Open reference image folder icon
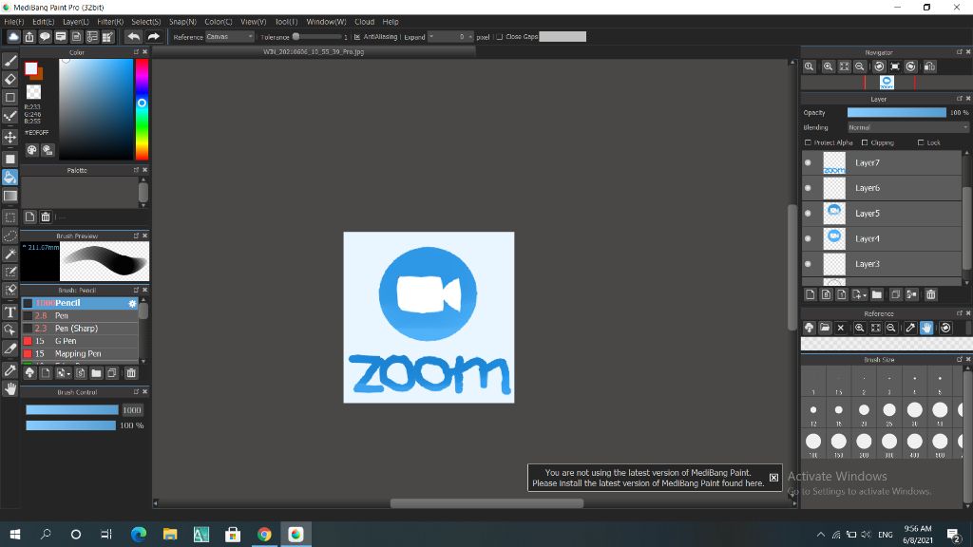 [x=825, y=328]
